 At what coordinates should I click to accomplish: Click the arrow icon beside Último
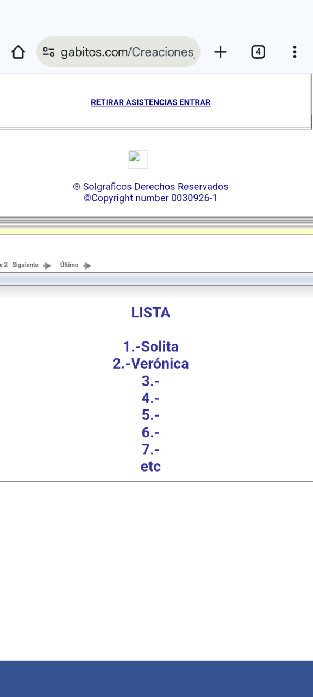pyautogui.click(x=87, y=266)
